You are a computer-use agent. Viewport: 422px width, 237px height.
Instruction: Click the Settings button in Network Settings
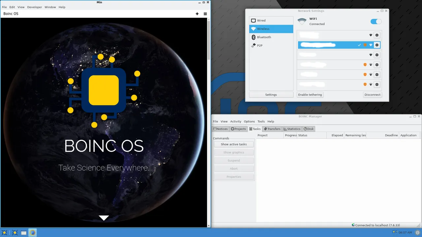(x=271, y=94)
